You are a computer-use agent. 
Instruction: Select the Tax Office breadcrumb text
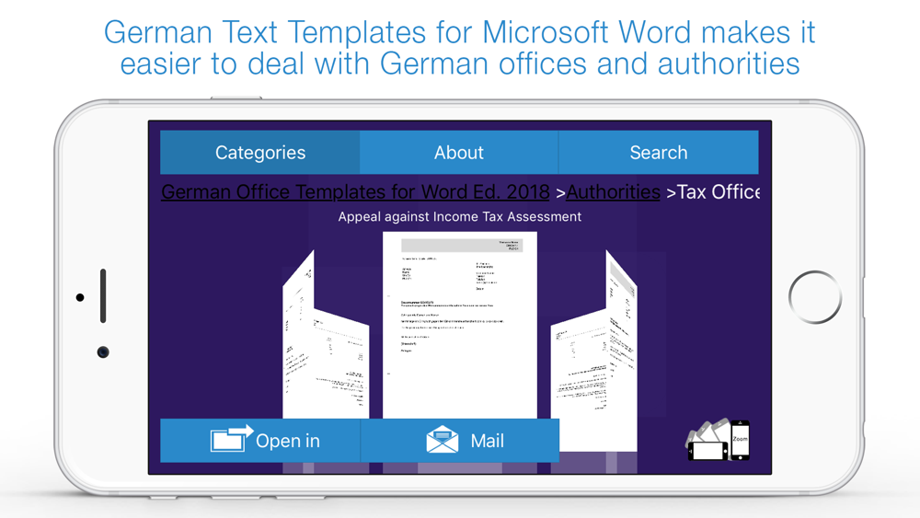tap(719, 191)
